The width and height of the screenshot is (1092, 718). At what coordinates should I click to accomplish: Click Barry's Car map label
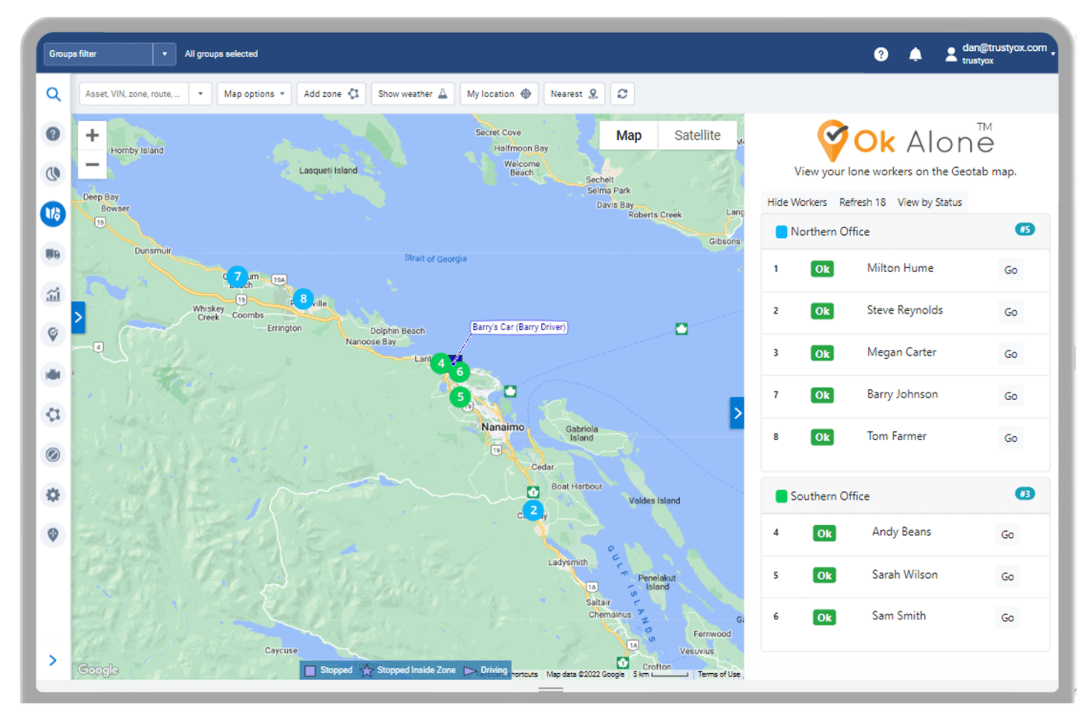tap(519, 327)
